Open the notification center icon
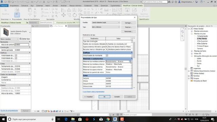The image size is (217, 122). point(213,119)
